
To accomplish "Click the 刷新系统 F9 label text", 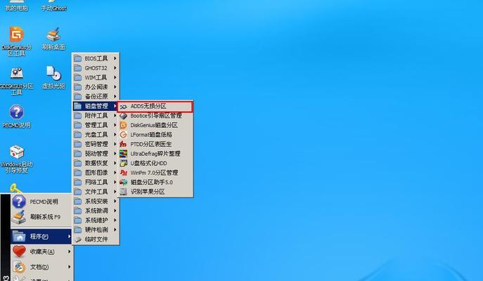I will (45, 217).
